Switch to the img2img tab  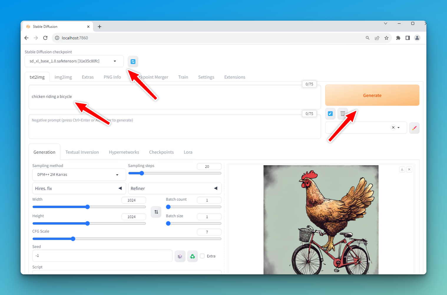click(x=63, y=77)
